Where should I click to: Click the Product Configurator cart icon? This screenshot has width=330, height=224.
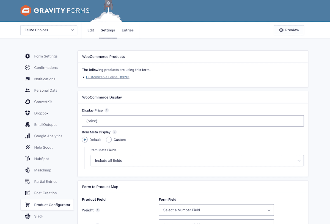[28, 205]
